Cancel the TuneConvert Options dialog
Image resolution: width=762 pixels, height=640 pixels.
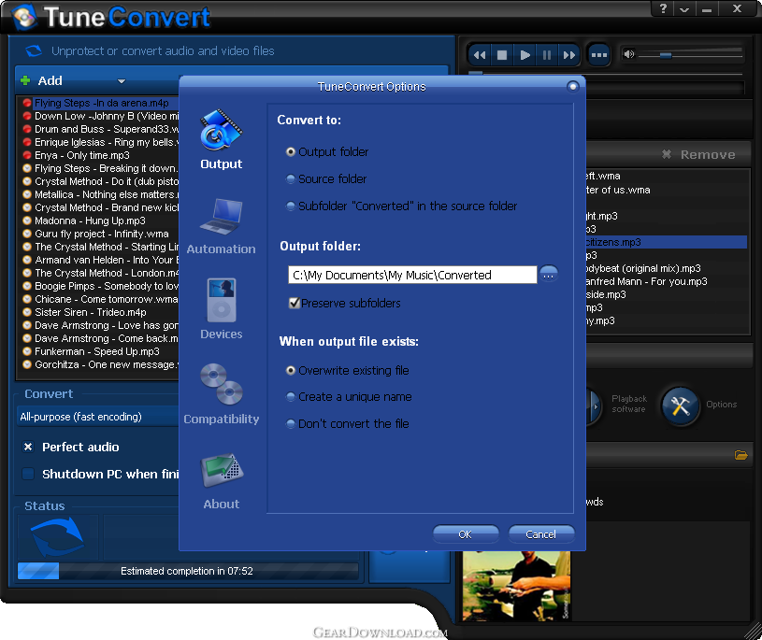point(541,534)
